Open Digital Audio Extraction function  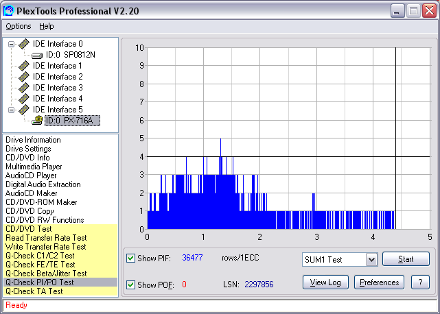43,184
